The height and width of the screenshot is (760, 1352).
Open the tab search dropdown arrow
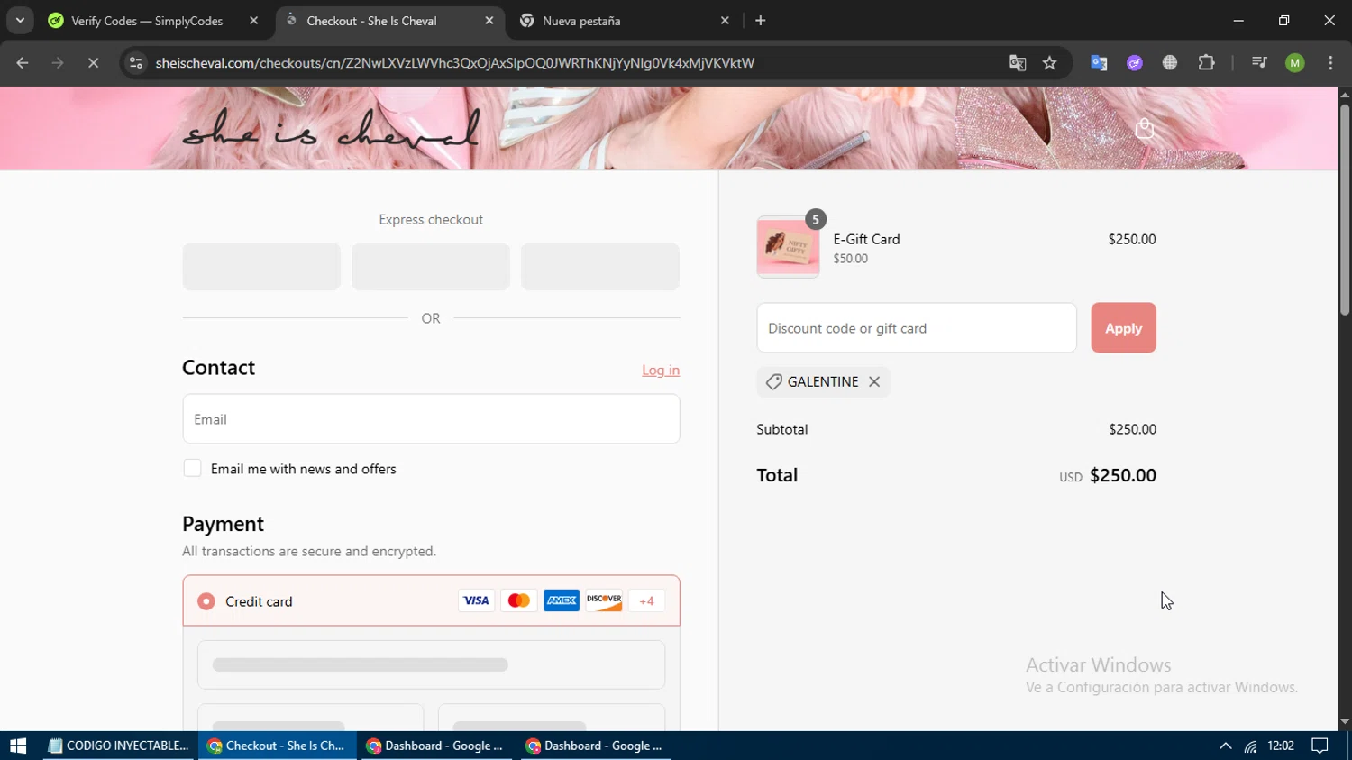[x=20, y=20]
